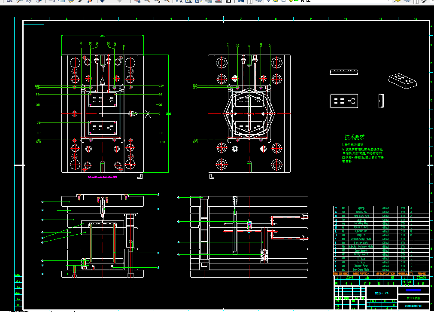434x312 pixels.
Task: Select the isometric 3D view of the part
Action: click(402, 81)
